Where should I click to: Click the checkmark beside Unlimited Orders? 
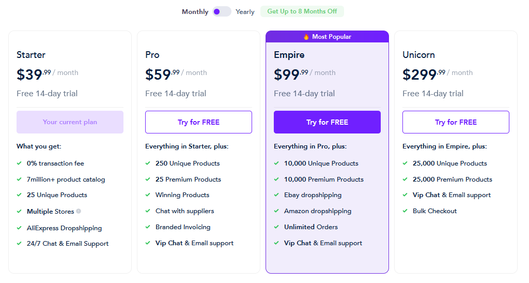(276, 227)
